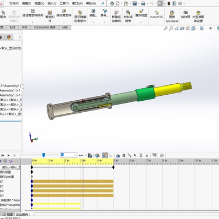Click the Save Animation icon

pyautogui.click(x=90, y=155)
